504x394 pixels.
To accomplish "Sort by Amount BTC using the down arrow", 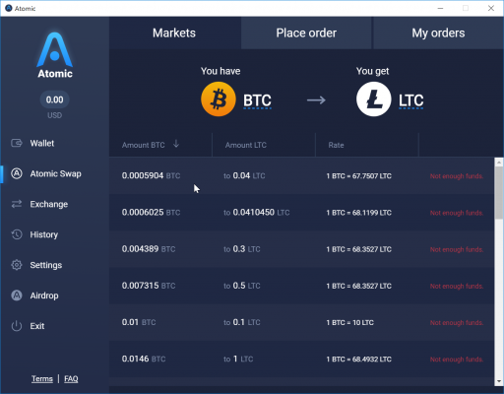I will (176, 144).
